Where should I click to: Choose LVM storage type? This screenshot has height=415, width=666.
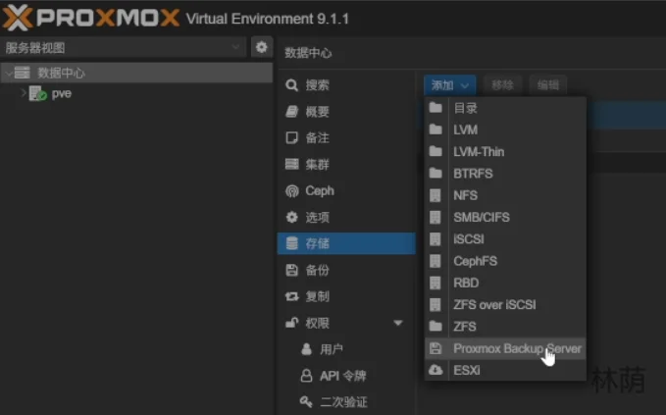pos(505,130)
